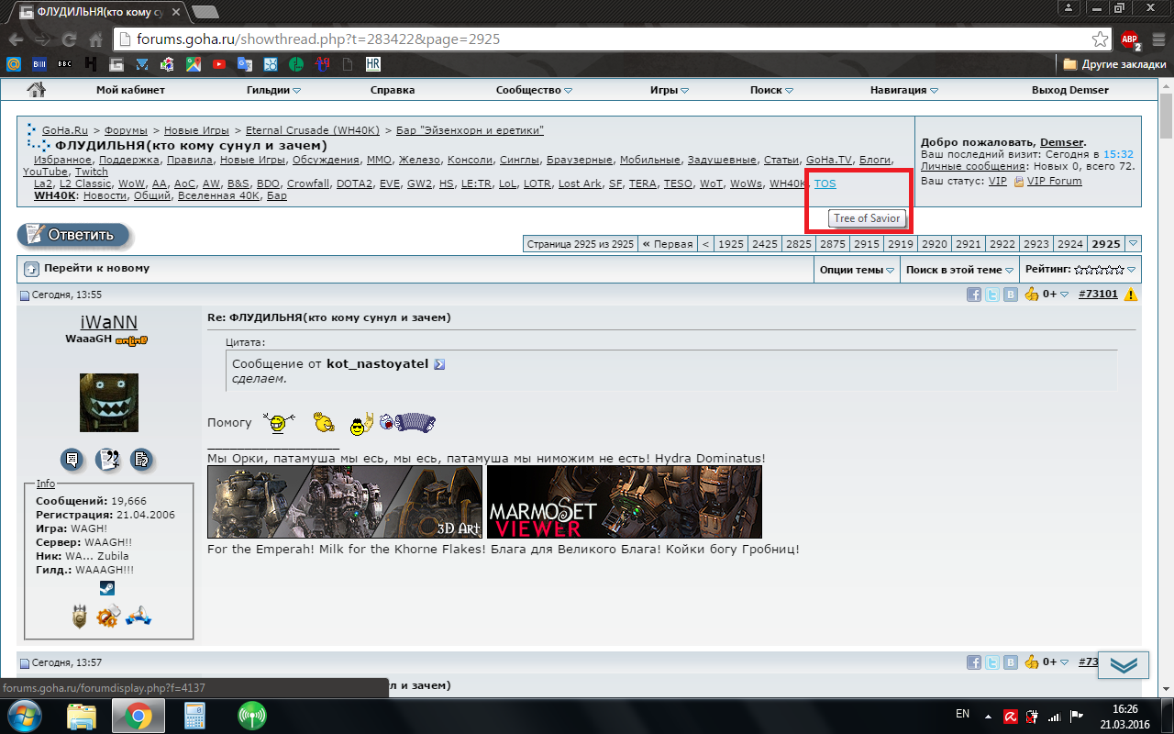1174x734 pixels.
Task: Click the MARMOSET VIEWER signature banner
Action: 624,501
